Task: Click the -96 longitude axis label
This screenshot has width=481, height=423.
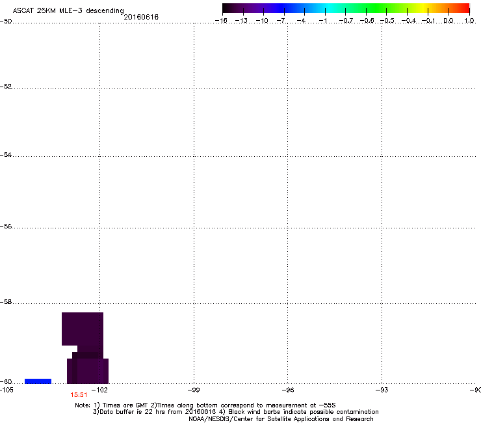Action: (x=288, y=390)
